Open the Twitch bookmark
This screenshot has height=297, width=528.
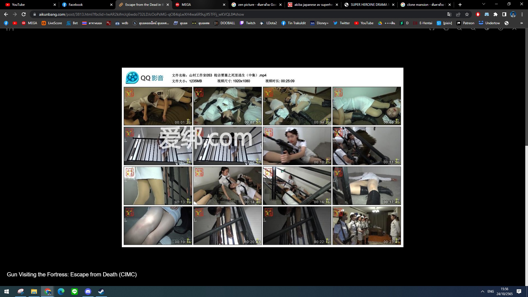[248, 23]
